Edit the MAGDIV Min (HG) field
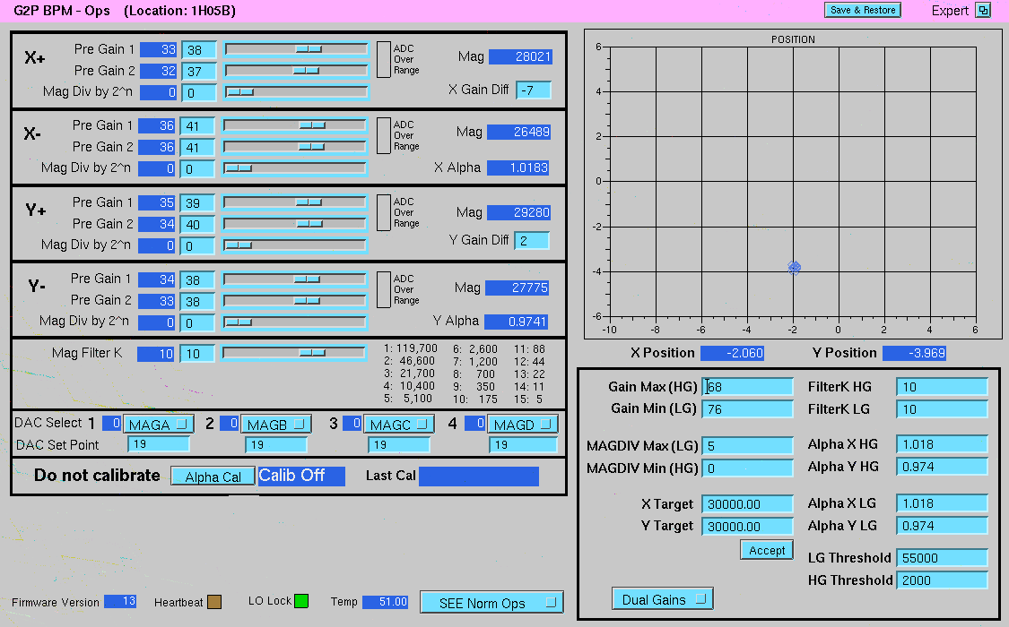 [748, 468]
